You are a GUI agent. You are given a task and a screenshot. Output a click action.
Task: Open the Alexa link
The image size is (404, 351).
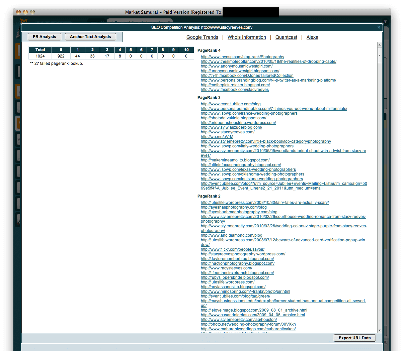pos(312,37)
